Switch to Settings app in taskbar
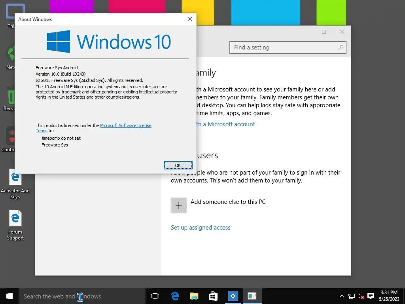 click(x=233, y=296)
